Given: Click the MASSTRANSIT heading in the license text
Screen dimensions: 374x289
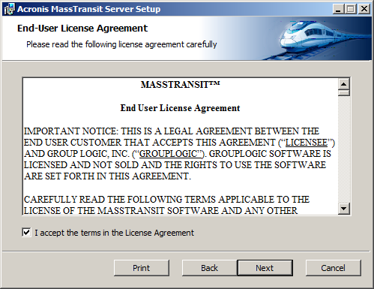Looking at the screenshot, I should [181, 85].
